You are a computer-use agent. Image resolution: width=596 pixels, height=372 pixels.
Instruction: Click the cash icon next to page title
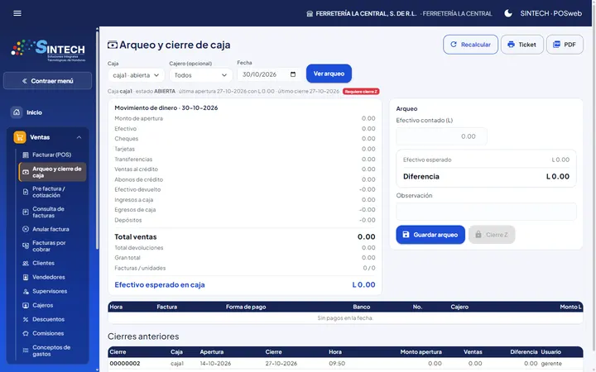coord(113,45)
